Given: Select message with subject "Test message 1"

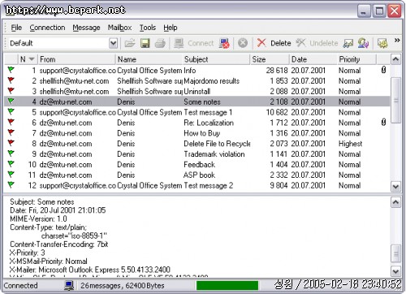Looking at the screenshot, I should (197, 112).
